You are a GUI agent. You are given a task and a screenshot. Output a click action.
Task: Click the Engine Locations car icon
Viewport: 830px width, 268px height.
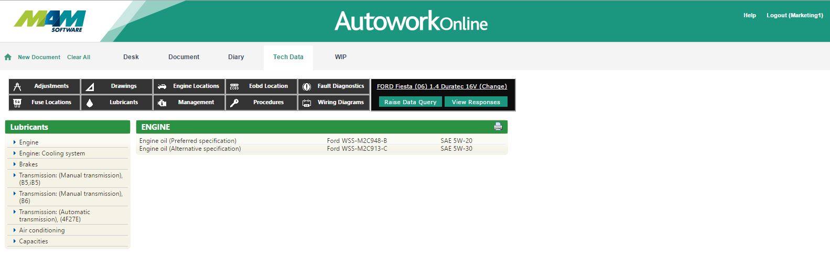point(162,86)
